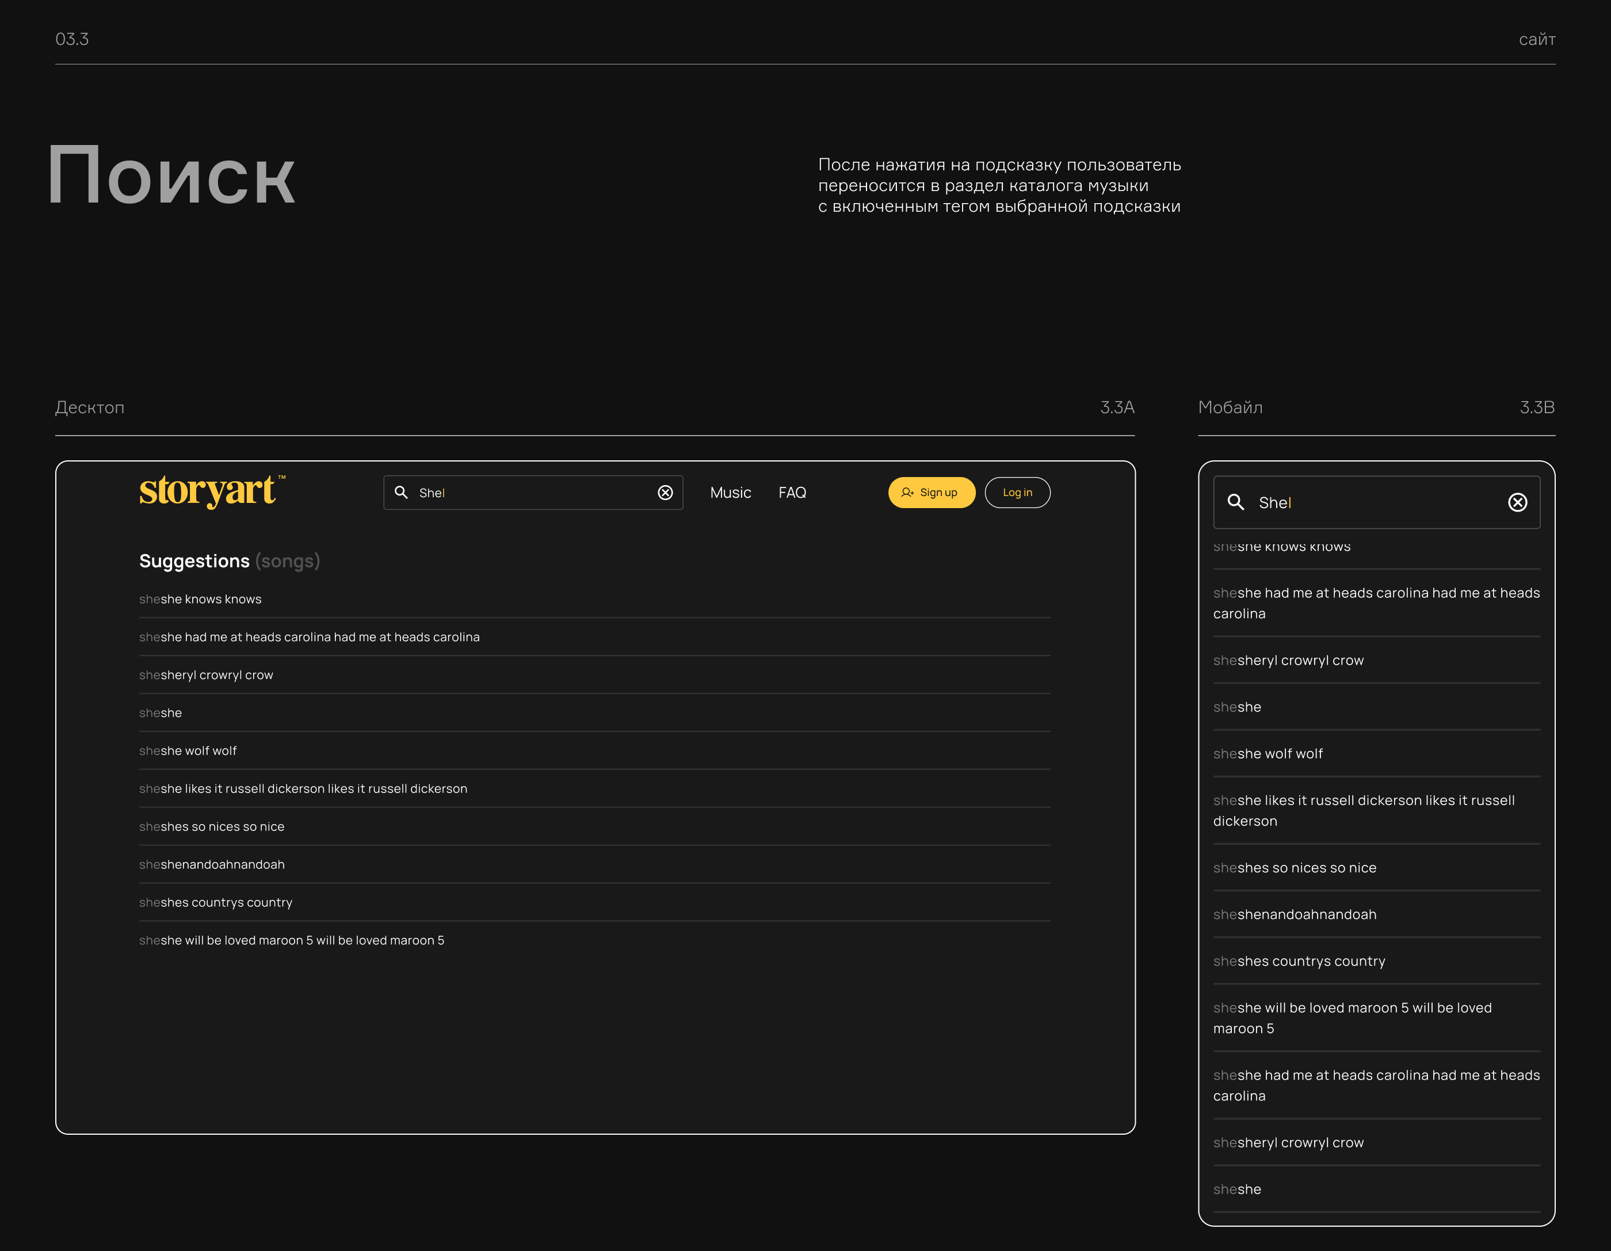This screenshot has height=1251, width=1611.
Task: Clear the desktop search field
Action: (665, 493)
